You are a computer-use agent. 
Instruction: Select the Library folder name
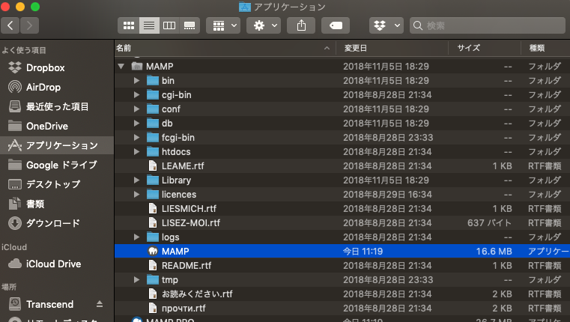pyautogui.click(x=176, y=180)
